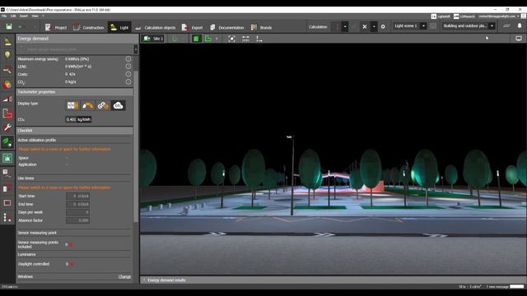527x296 pixels.
Task: Select the green picture tool in sidebar
Action: pos(7,158)
